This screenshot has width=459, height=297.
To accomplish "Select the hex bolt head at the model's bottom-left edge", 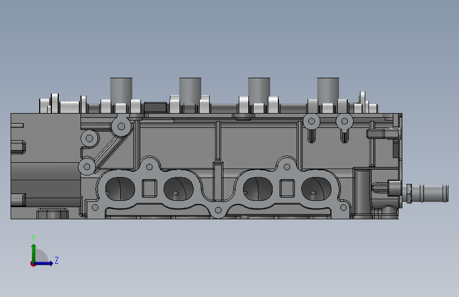I will coord(53,214).
